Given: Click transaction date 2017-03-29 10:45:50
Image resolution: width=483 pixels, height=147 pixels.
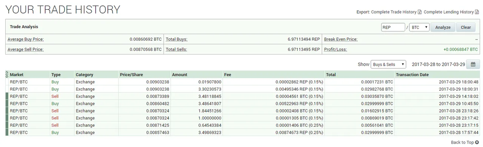Looking at the screenshot, I should [458, 103].
